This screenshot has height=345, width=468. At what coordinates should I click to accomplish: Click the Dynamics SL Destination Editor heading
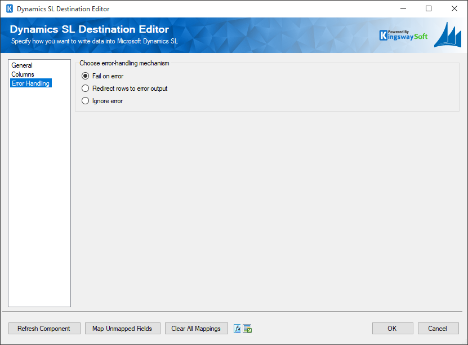point(89,29)
